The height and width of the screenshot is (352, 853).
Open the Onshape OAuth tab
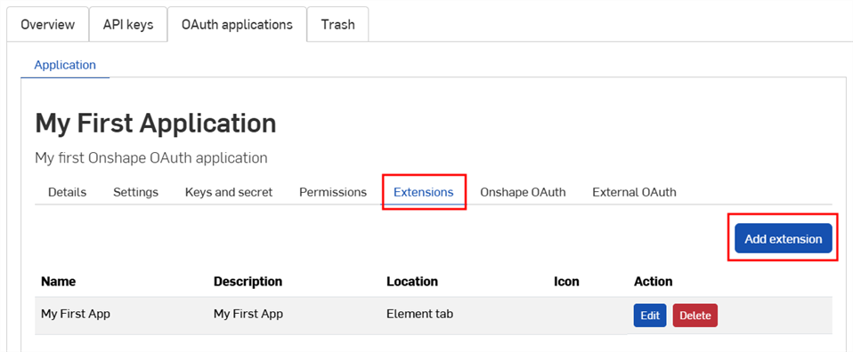pos(523,192)
